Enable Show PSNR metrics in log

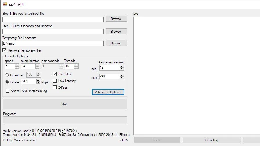[x=7, y=91]
